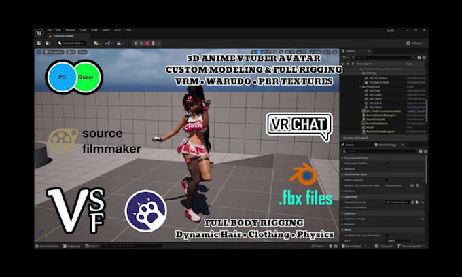
Task: Click the trash icon to empty the array
Action: pos(417,185)
